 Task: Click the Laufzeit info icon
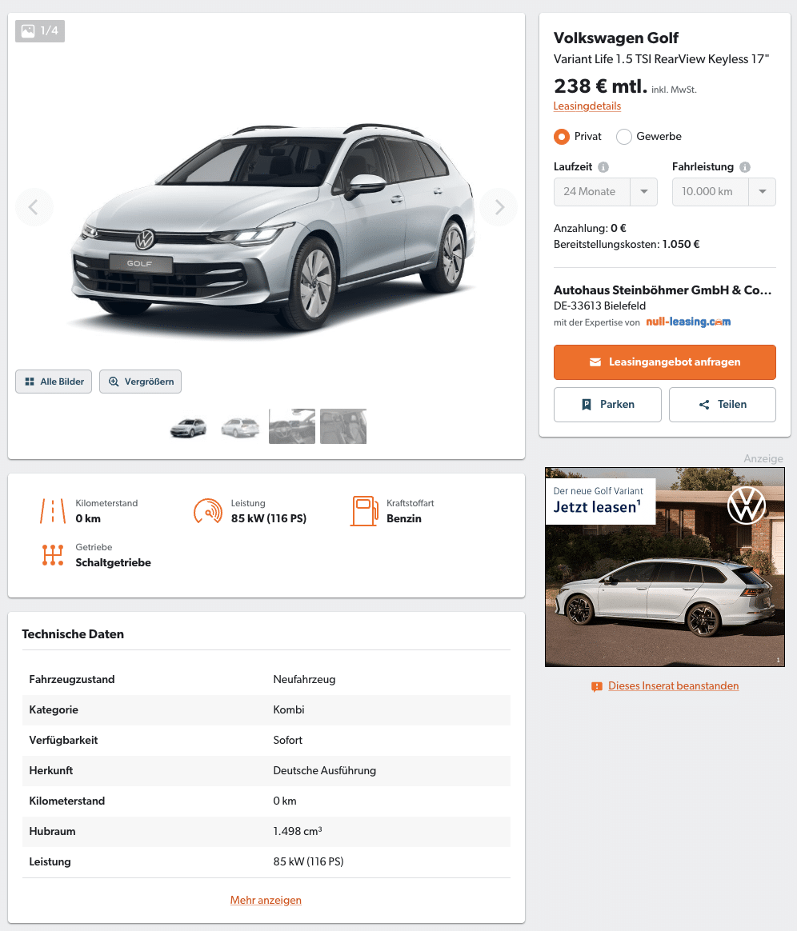click(x=603, y=167)
